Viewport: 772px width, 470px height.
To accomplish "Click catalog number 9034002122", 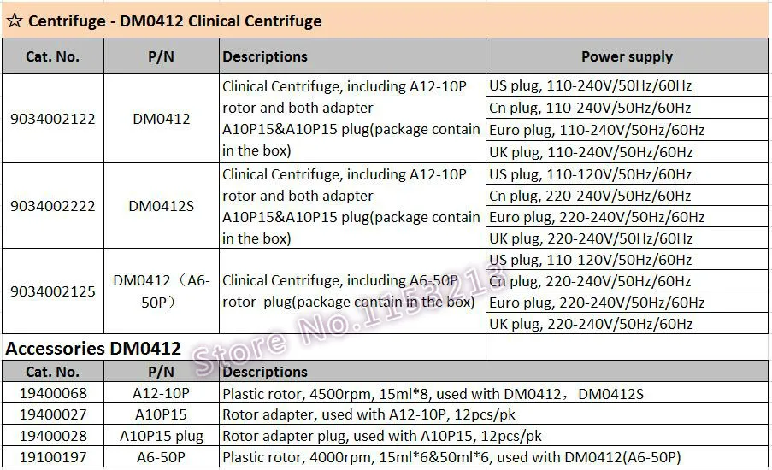I will [x=53, y=119].
